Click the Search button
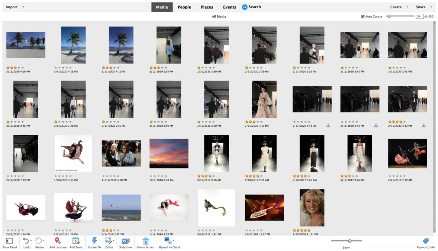Image resolution: width=438 pixels, height=251 pixels. (x=251, y=7)
